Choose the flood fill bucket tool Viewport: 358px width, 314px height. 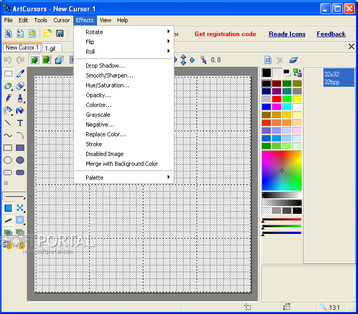(20, 111)
